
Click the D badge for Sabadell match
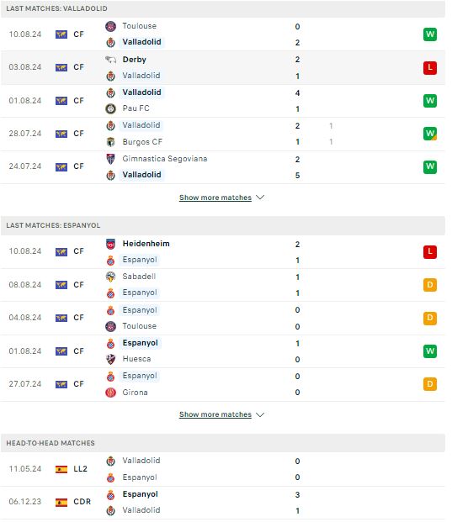tap(429, 285)
